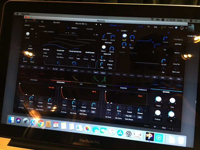Expand dropdown arrow beside lightbulb icon
Viewport: 200px width, 150px height.
click(165, 27)
